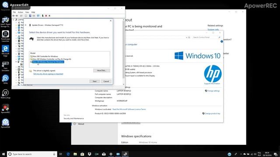
Task: Open Microsoft Edge desktop shortcut
Action: point(5,51)
